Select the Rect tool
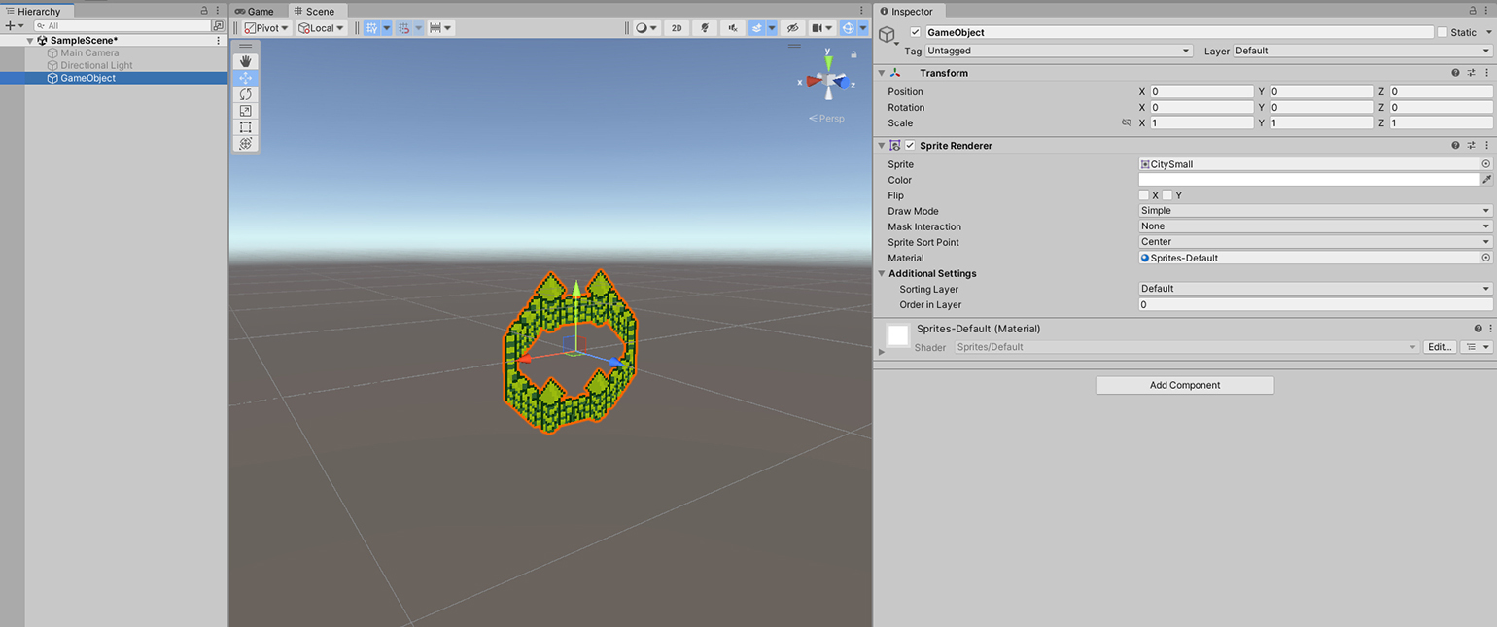Image resolution: width=1497 pixels, height=627 pixels. [x=245, y=127]
